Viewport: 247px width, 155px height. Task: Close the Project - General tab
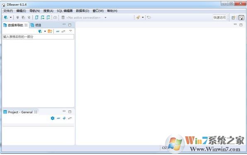click(x=36, y=112)
